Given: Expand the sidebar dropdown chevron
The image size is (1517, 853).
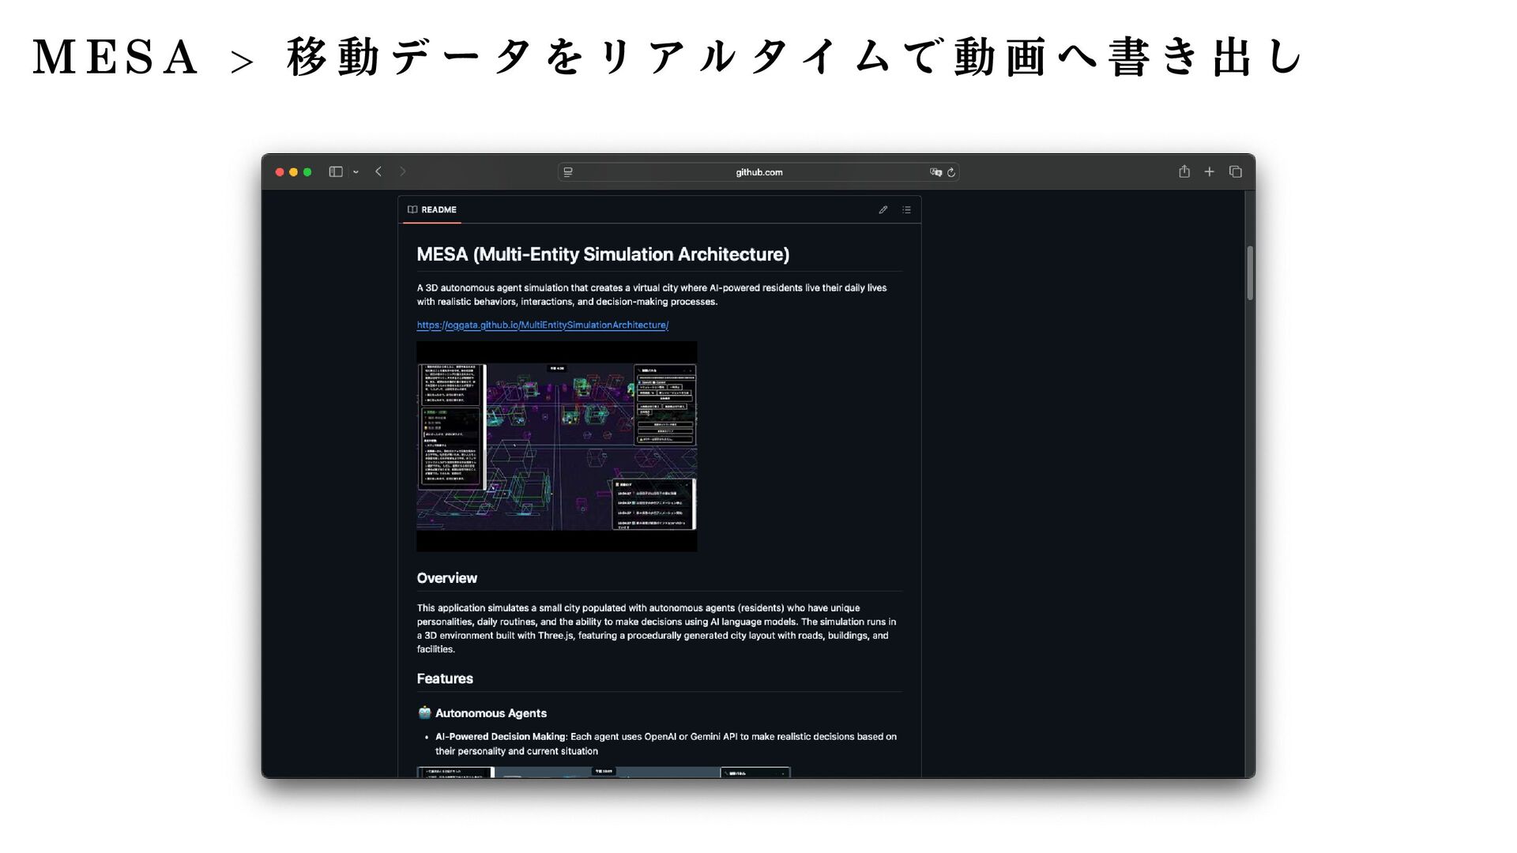Looking at the screenshot, I should click(x=356, y=172).
